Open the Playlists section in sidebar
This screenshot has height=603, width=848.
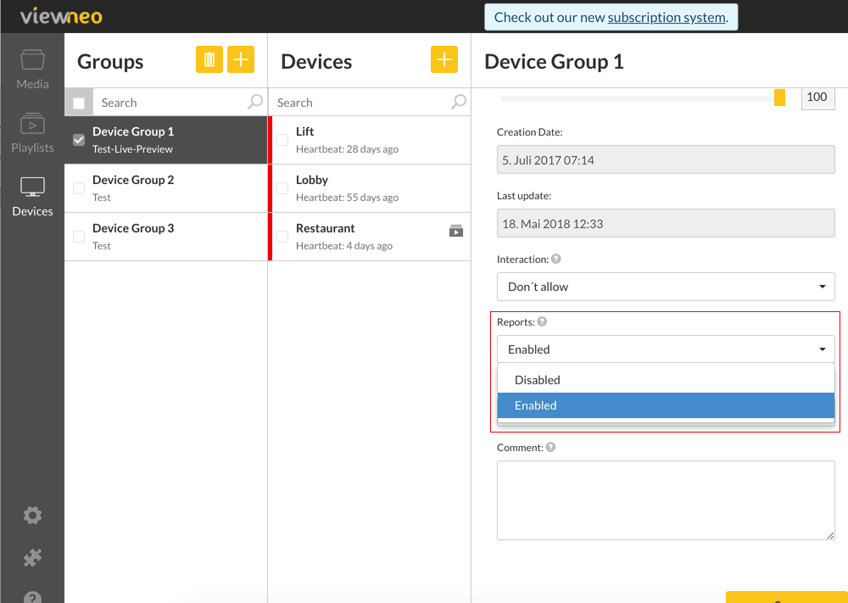32,133
